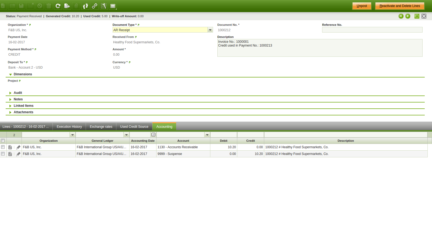Switch to the Execution History tab
The image size is (432, 230).
(69, 127)
